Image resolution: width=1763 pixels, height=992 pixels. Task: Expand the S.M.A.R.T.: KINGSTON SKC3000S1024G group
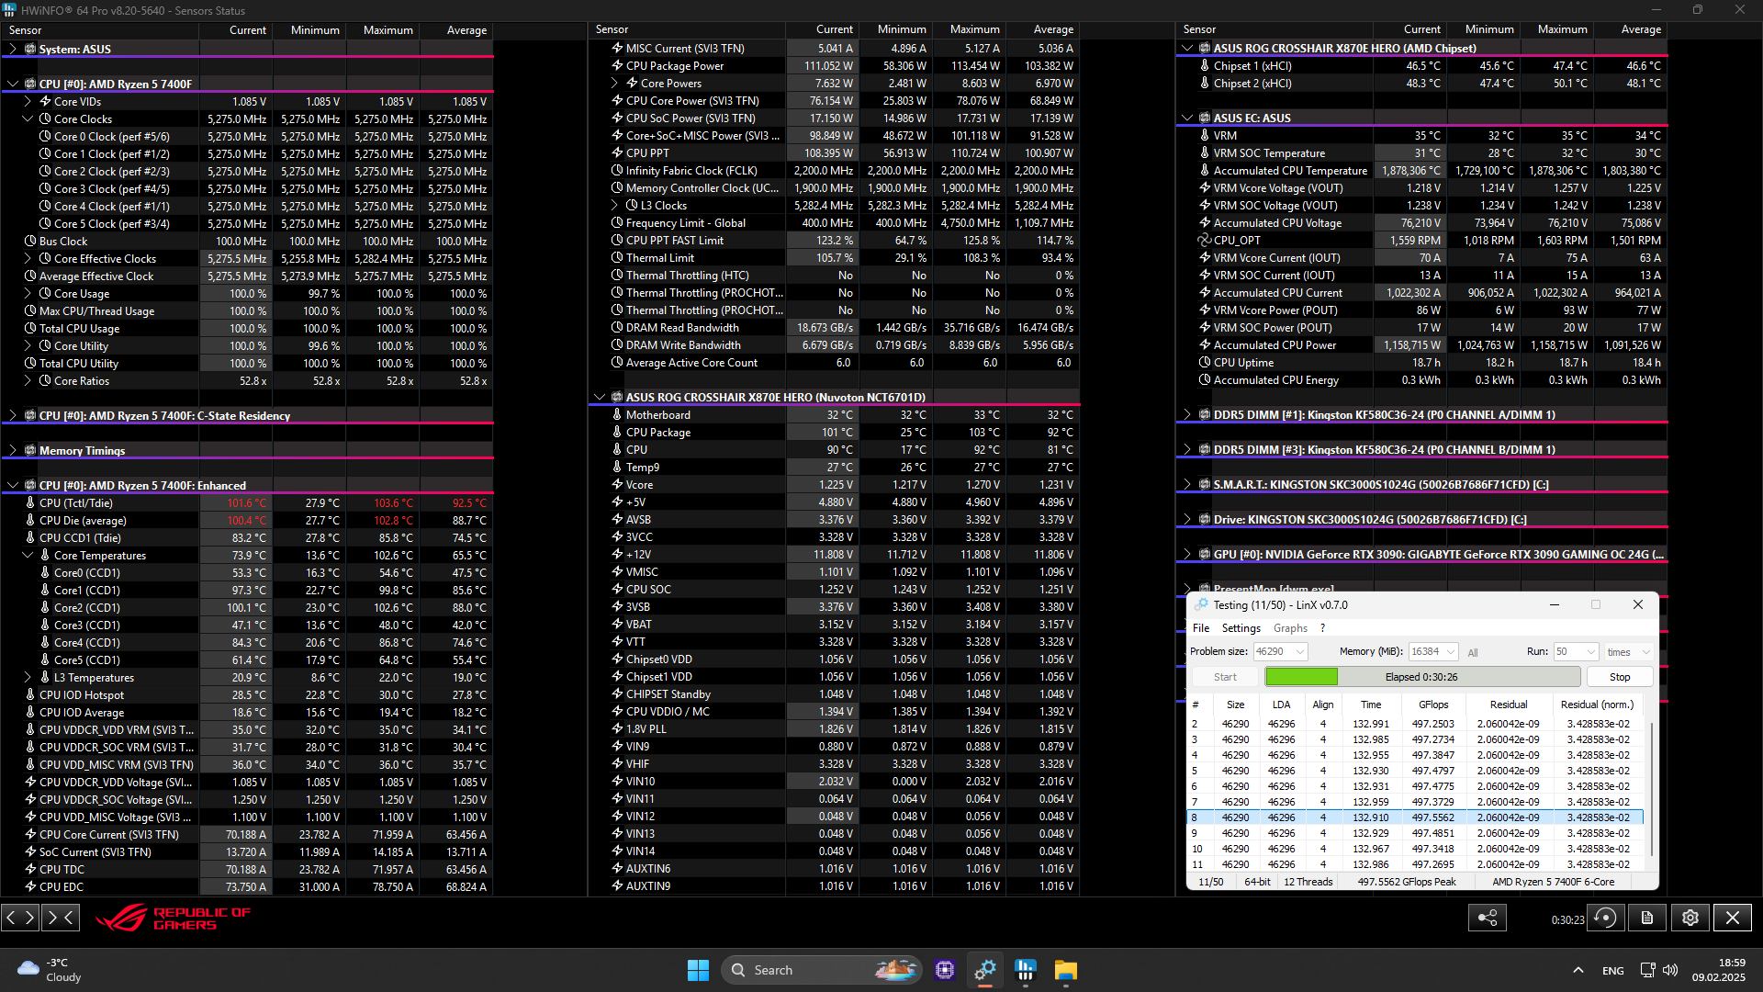coord(1187,485)
